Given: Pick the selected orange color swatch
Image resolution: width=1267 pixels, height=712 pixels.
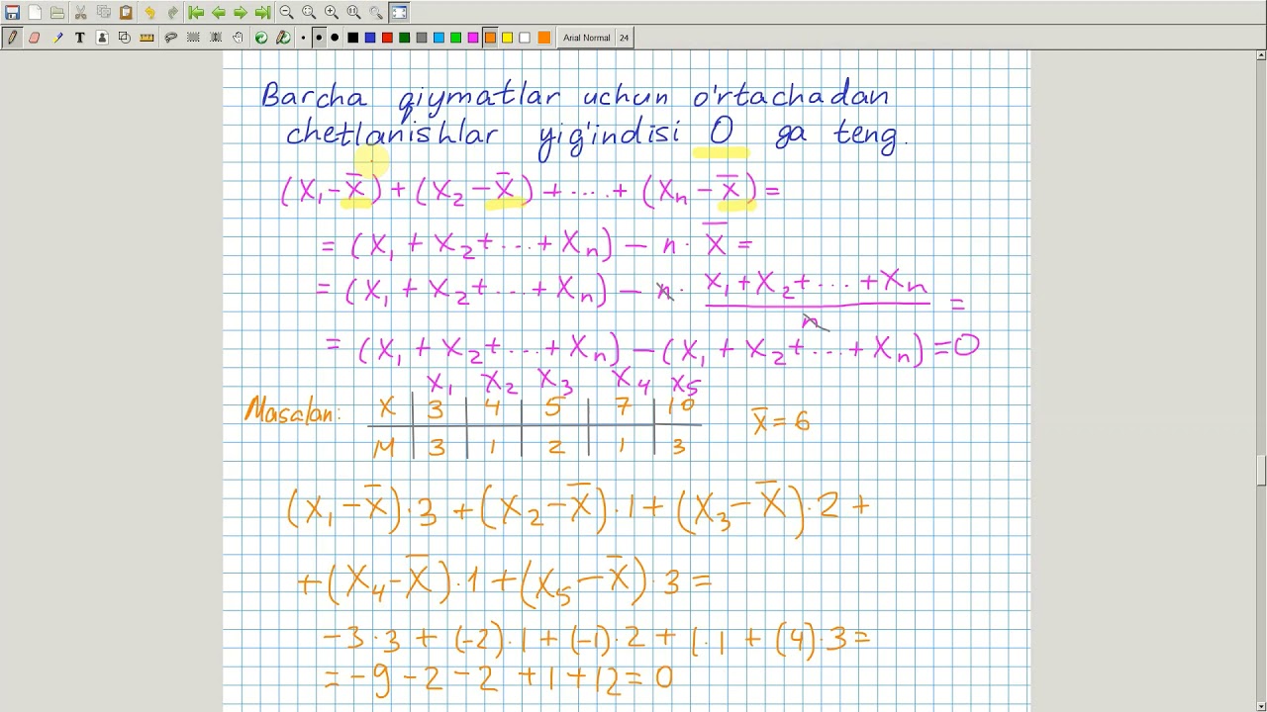Looking at the screenshot, I should (x=490, y=38).
